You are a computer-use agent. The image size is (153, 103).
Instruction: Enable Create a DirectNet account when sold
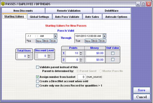coord(38,81)
